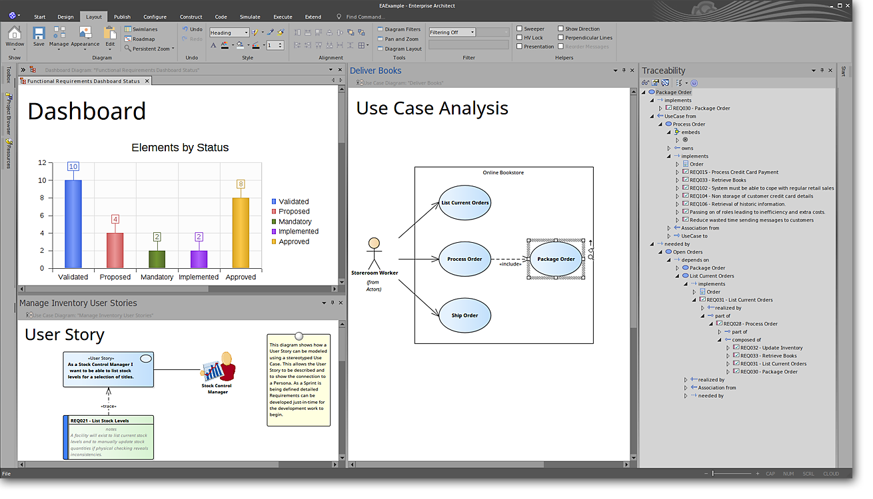Switch to the Design ribbon tab
This screenshot has height=499, width=873.
65,17
